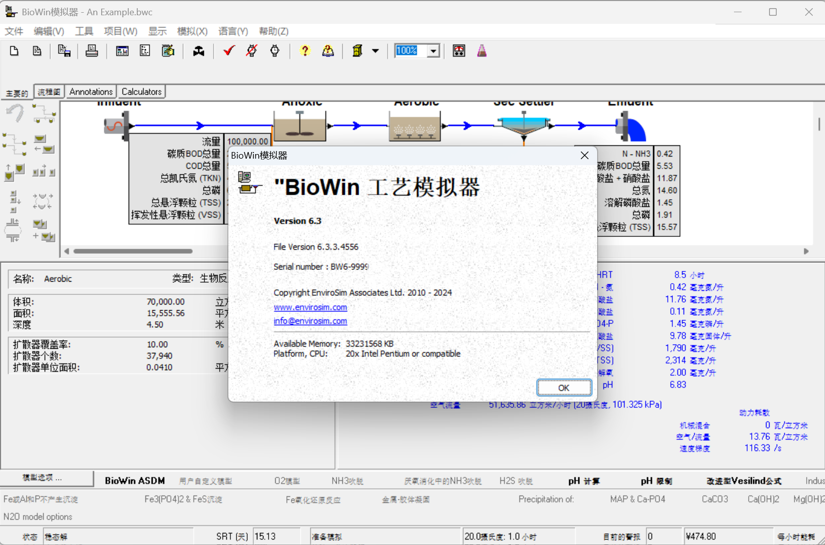Select the add tanks plus palette tool
The image size is (825, 545).
point(44,230)
